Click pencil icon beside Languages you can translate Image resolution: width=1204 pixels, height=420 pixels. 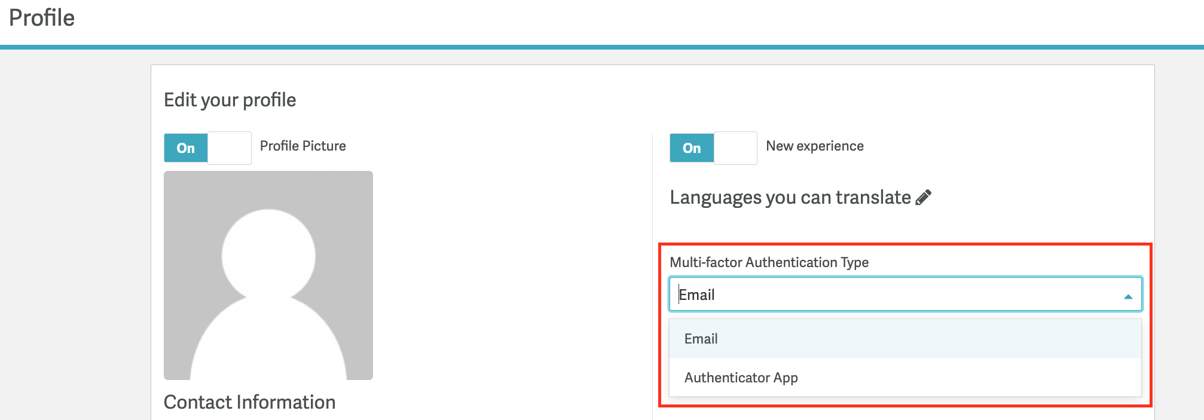pyautogui.click(x=924, y=197)
